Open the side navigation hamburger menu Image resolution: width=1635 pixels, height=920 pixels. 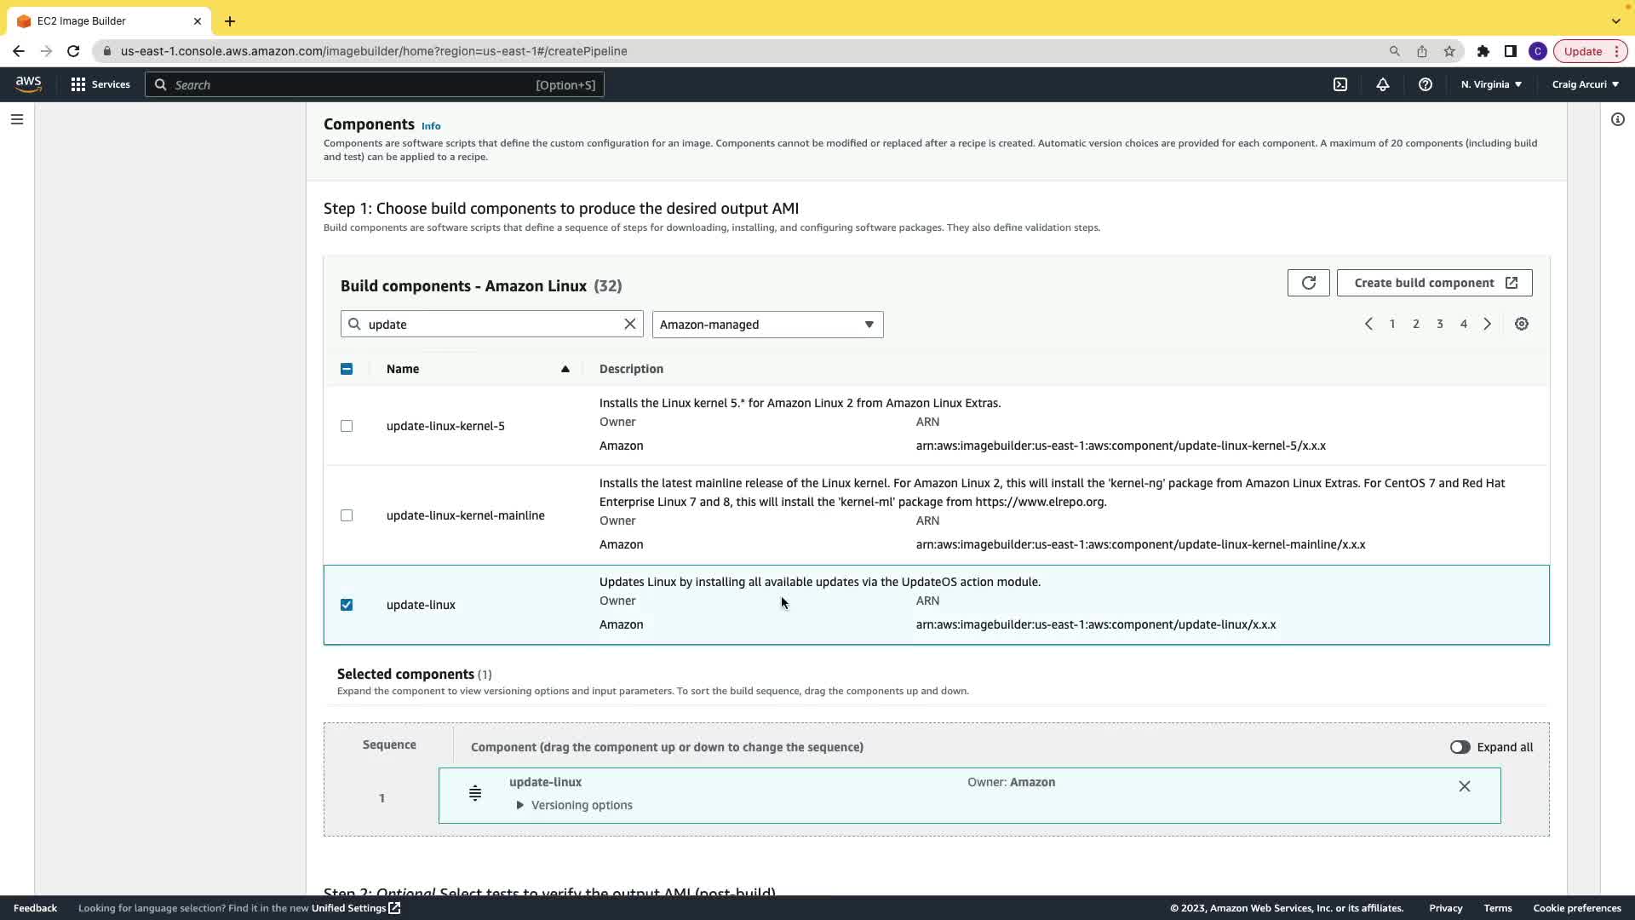pos(17,119)
